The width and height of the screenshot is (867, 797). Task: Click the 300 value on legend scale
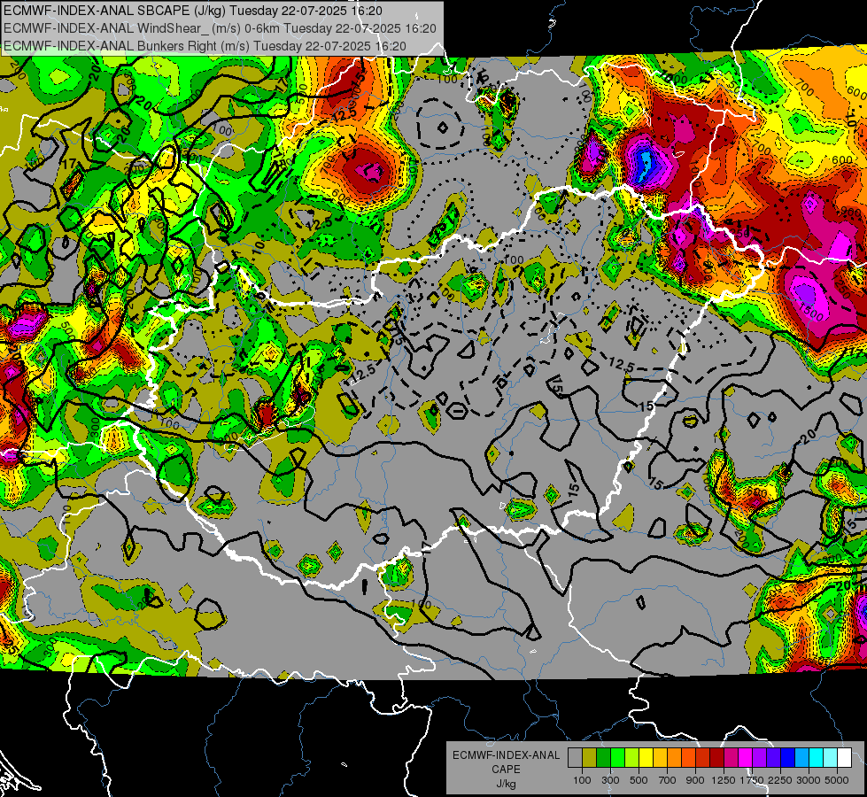point(610,780)
